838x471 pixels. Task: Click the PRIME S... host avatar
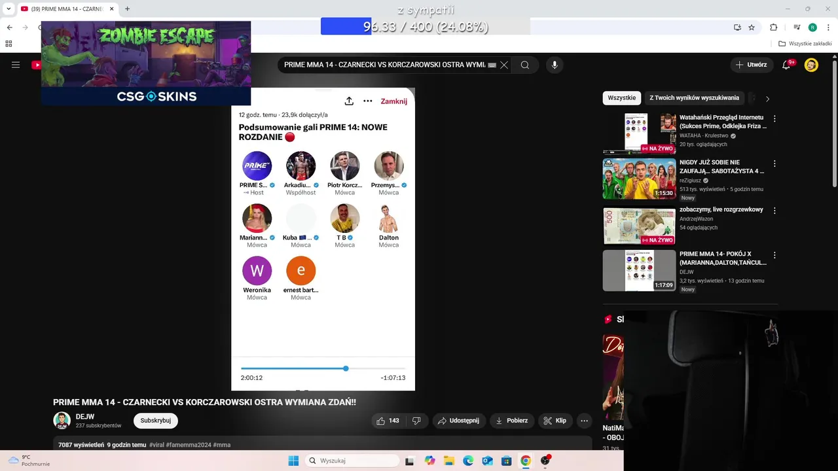pyautogui.click(x=257, y=166)
